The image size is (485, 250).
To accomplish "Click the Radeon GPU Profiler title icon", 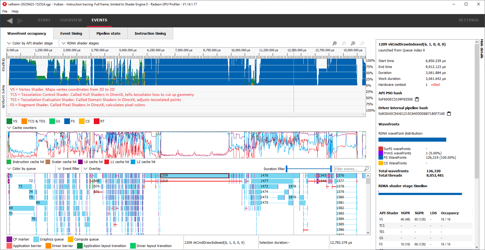I will (x=5, y=4).
